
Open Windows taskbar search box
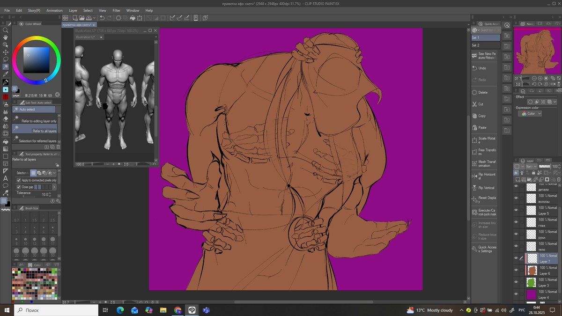(55, 310)
